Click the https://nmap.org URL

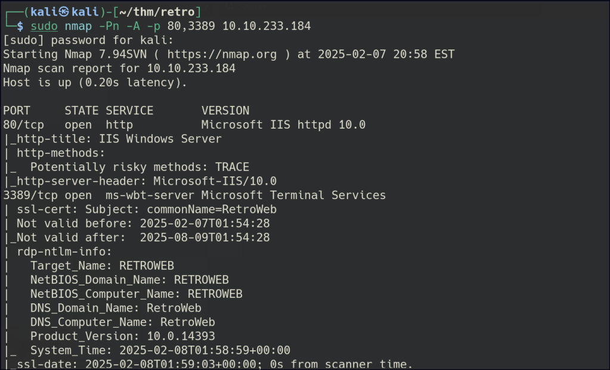222,54
